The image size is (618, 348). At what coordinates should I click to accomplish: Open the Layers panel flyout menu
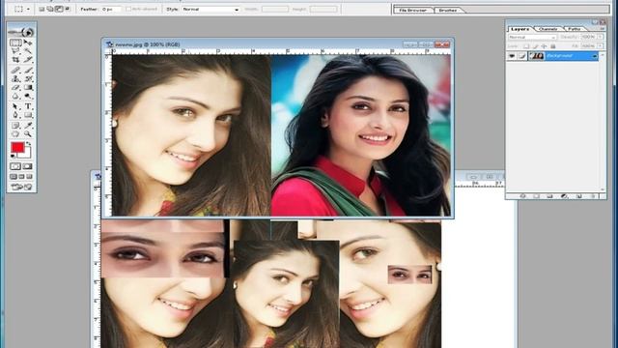coord(603,29)
